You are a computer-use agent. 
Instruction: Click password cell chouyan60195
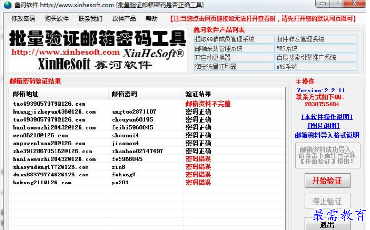(132, 120)
